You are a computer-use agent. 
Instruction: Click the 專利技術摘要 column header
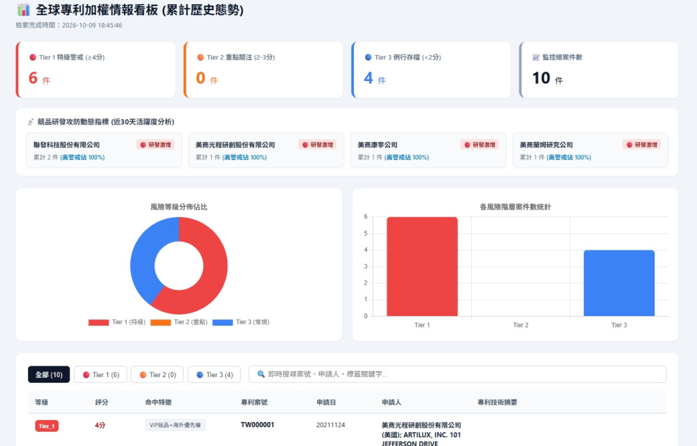[x=498, y=402]
